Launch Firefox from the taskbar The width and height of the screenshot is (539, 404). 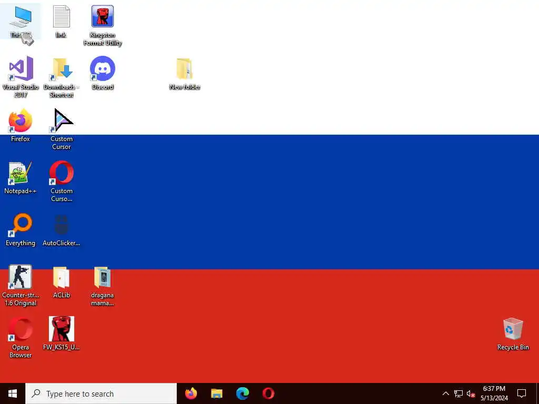191,393
